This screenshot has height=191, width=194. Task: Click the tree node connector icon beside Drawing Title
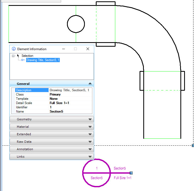pyautogui.click(x=23, y=60)
